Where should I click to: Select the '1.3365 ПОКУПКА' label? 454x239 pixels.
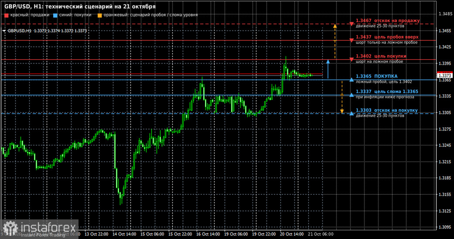[x=377, y=76]
